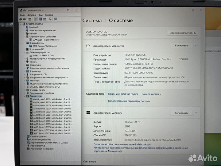Screen dimensions: 221x166
Task: Click the Процессоры chip icon
Action: point(28,96)
